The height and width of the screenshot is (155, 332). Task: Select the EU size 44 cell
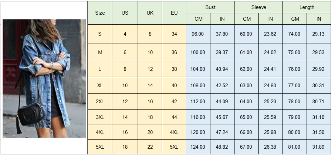click(x=174, y=117)
